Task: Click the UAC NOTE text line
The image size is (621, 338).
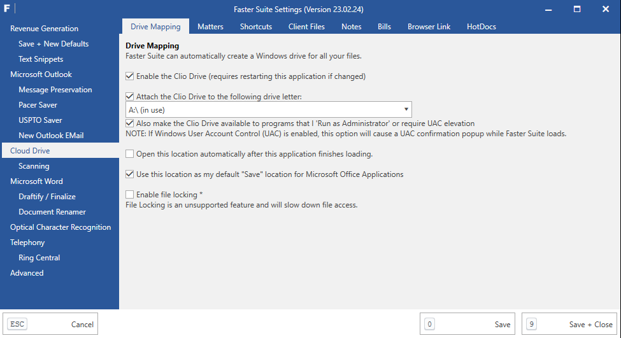Action: (x=346, y=134)
